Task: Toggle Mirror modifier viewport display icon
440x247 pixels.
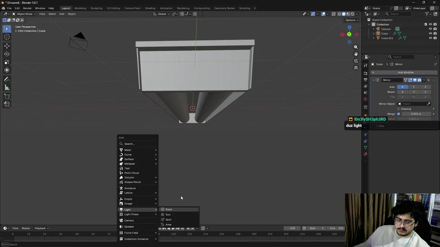Action: tap(415, 80)
